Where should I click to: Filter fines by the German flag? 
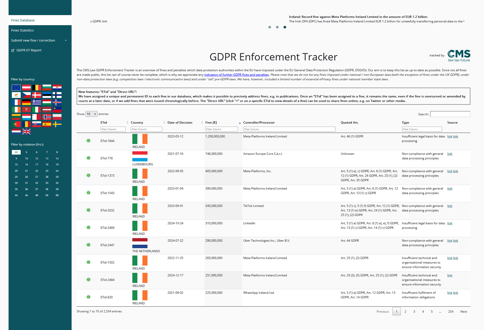26,102
